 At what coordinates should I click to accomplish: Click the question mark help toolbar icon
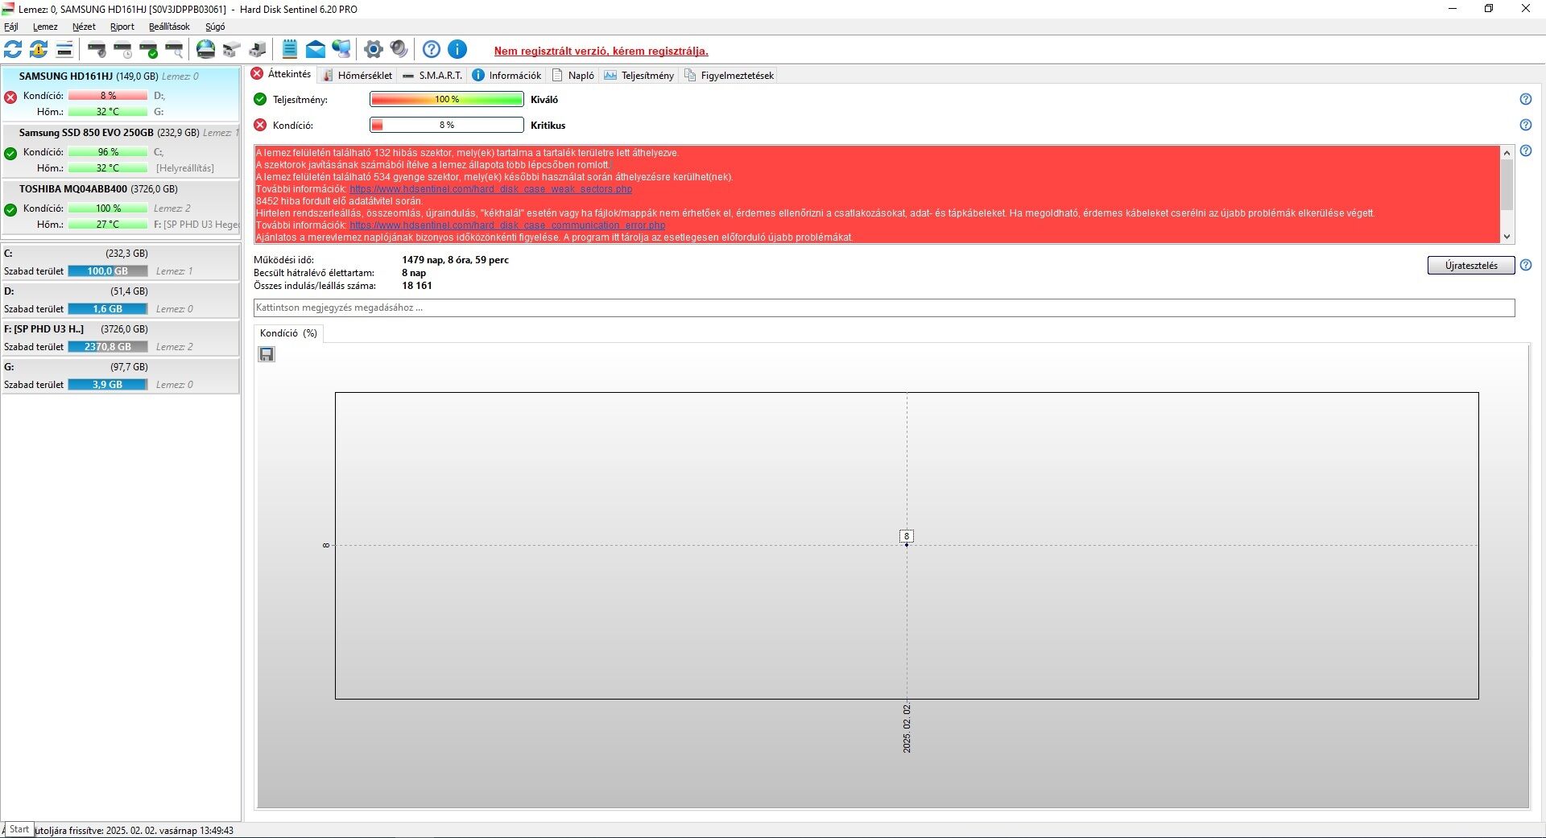pyautogui.click(x=432, y=50)
